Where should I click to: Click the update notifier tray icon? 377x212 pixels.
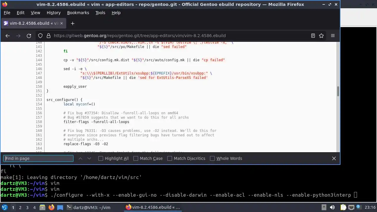359,207
